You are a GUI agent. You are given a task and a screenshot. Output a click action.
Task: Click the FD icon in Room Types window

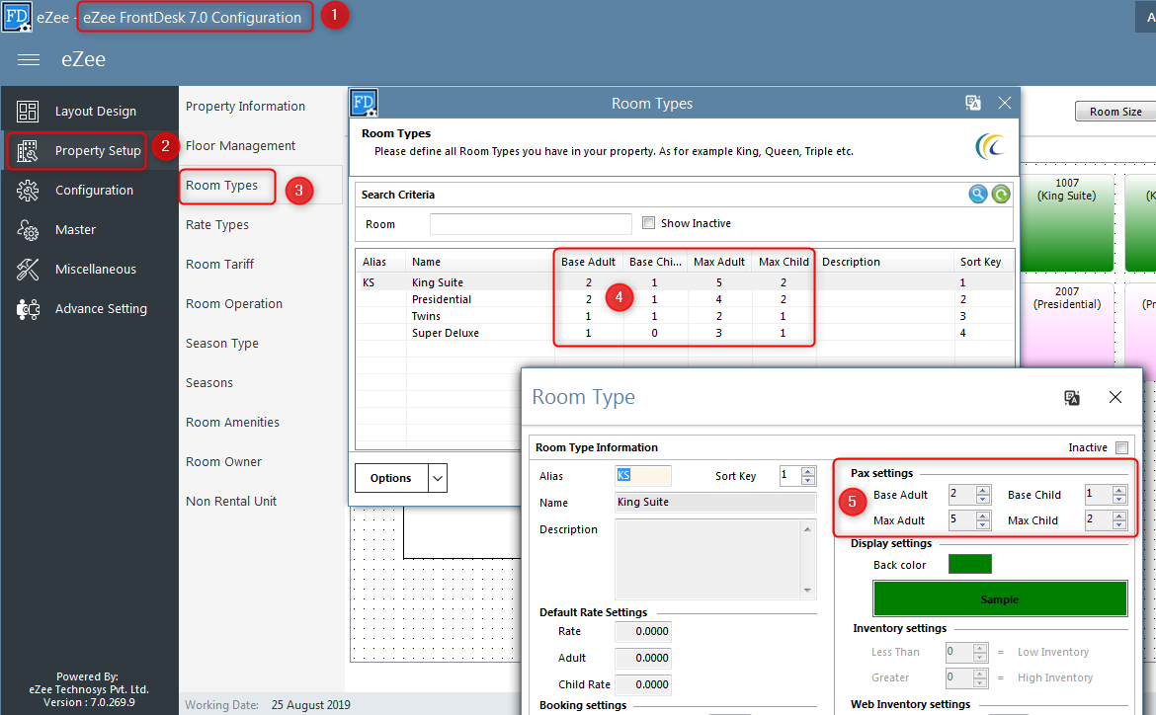[365, 103]
